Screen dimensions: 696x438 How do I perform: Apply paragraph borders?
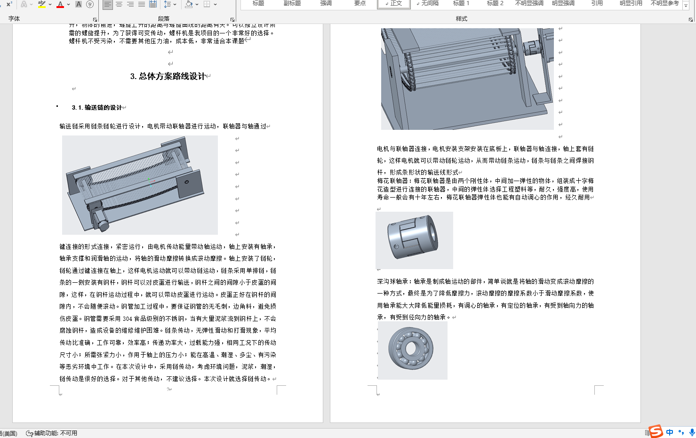[207, 4]
